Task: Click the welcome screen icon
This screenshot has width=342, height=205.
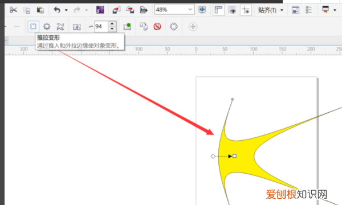Action: click(295, 10)
